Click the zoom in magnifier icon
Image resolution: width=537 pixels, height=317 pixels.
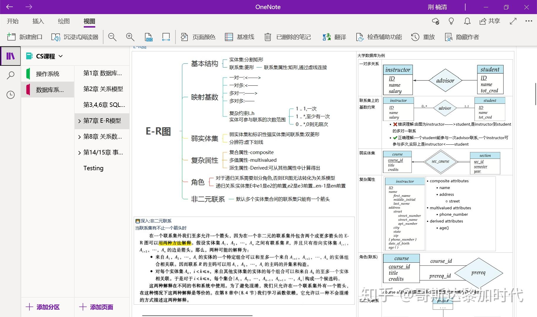130,37
